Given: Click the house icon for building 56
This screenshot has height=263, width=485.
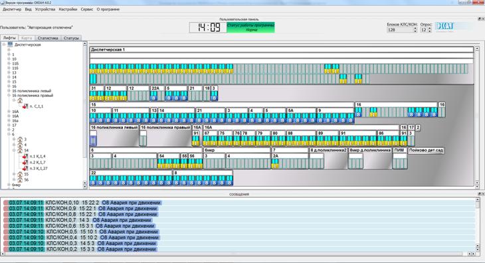Looking at the screenshot, I should point(20,179).
